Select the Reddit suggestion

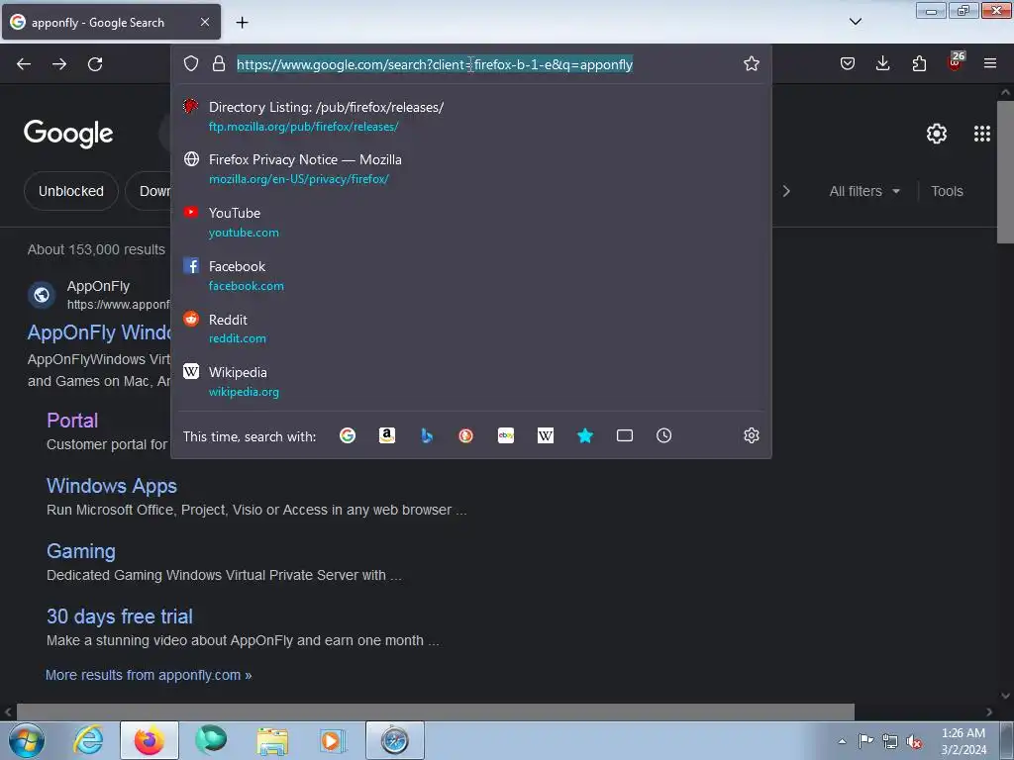471,329
